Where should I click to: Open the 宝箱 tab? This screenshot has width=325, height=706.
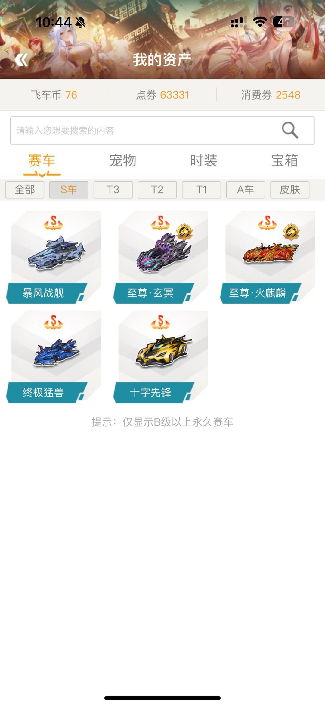point(285,160)
